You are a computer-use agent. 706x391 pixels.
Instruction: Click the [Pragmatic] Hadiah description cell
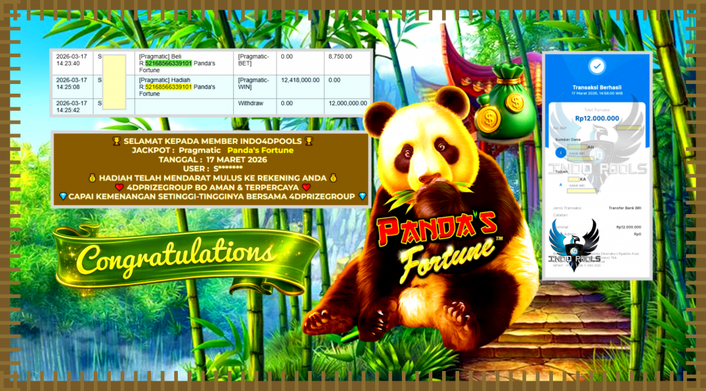coord(183,87)
